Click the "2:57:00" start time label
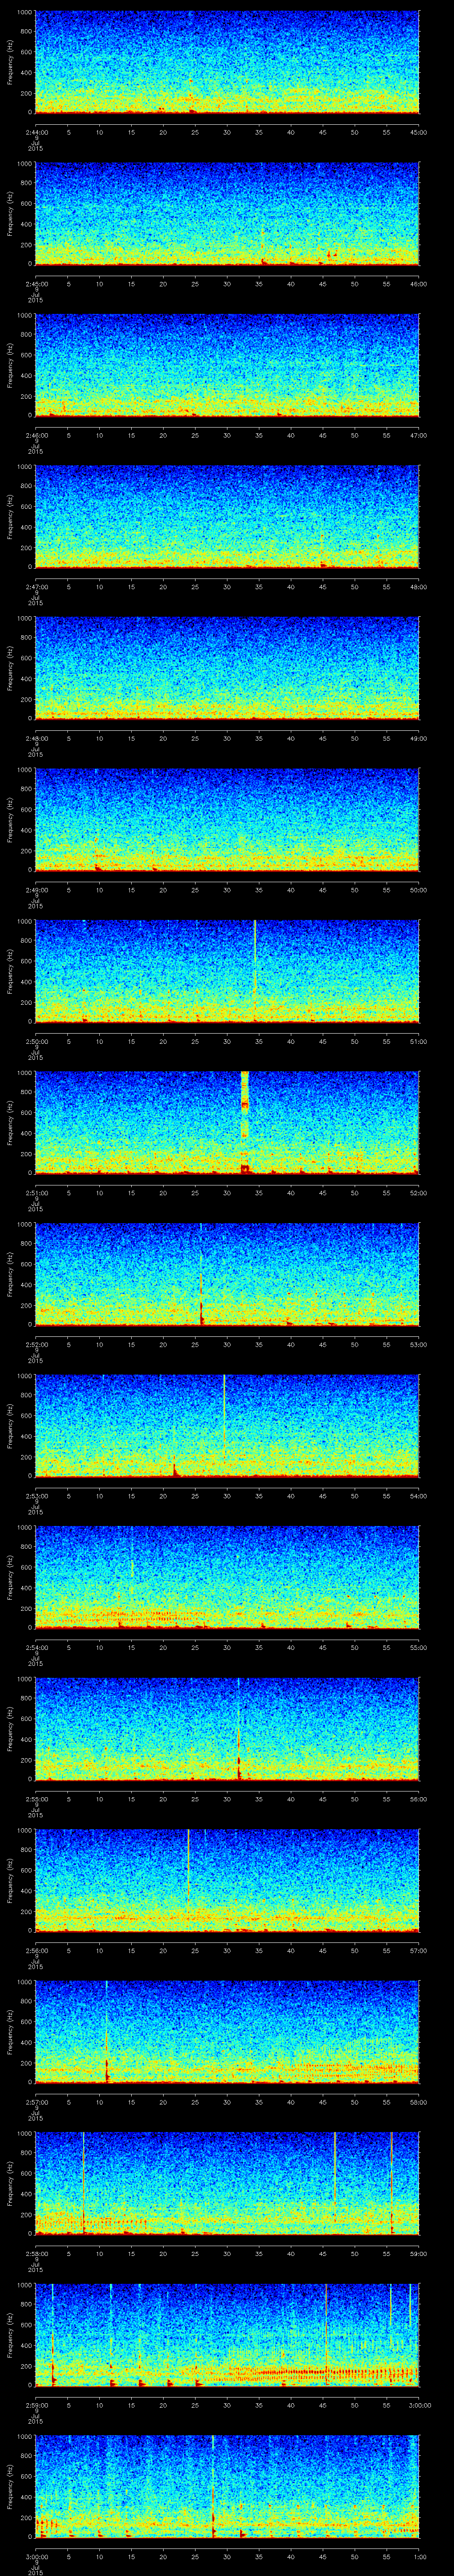This screenshot has width=454, height=2576. (x=36, y=2102)
